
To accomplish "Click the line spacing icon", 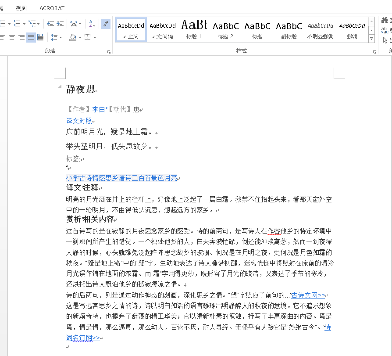I will pyautogui.click(x=54, y=38).
